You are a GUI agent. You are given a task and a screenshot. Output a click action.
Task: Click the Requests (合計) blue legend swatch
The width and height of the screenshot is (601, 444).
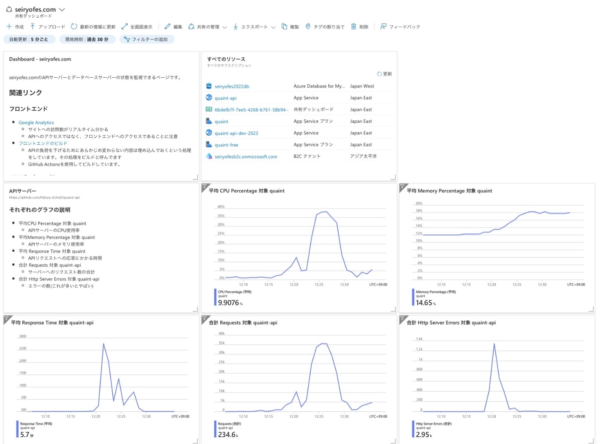point(215,429)
